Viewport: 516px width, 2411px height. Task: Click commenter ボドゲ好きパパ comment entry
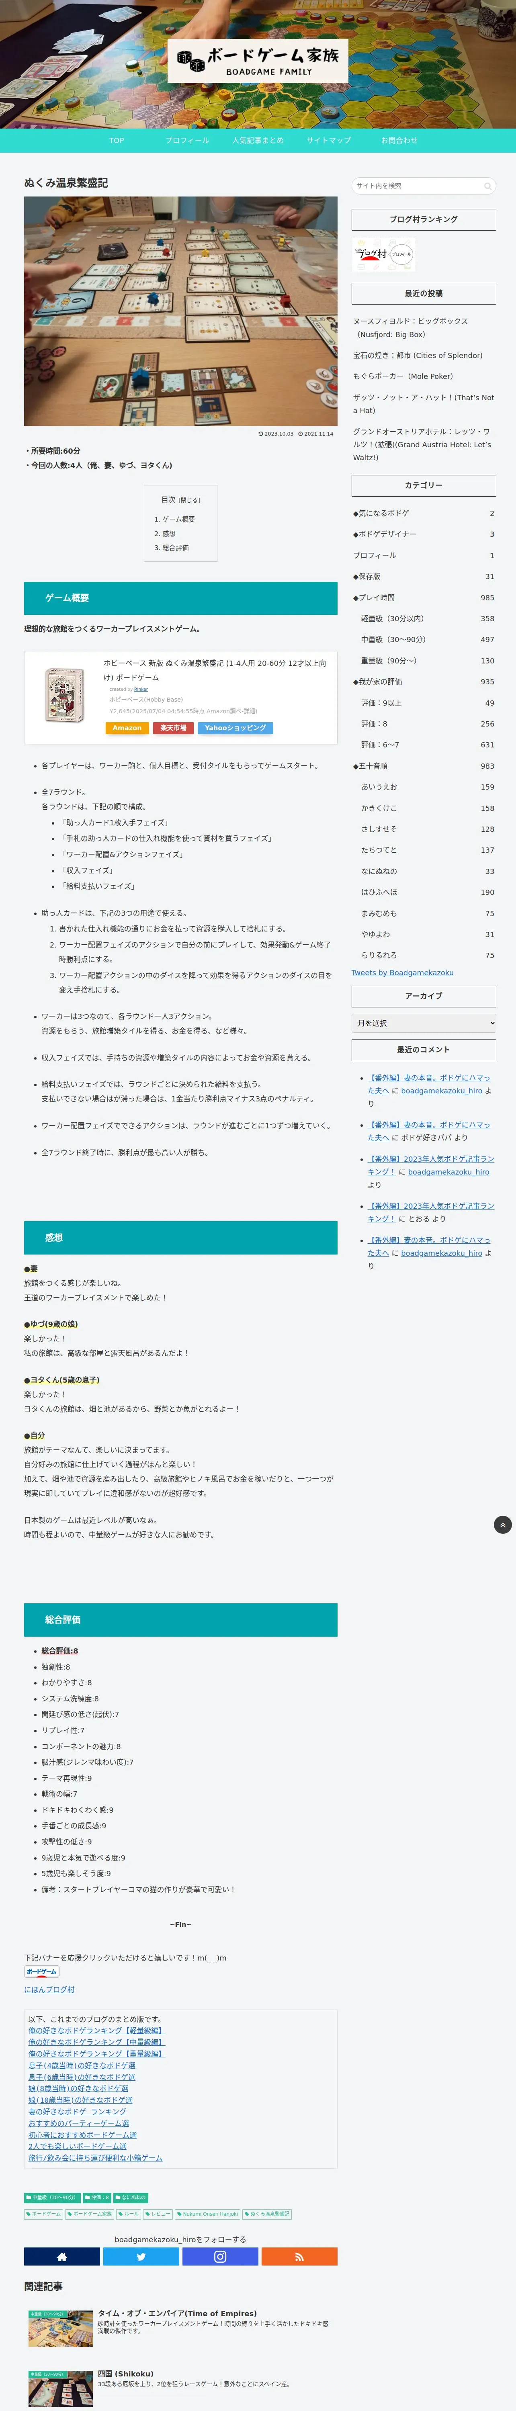(431, 1131)
